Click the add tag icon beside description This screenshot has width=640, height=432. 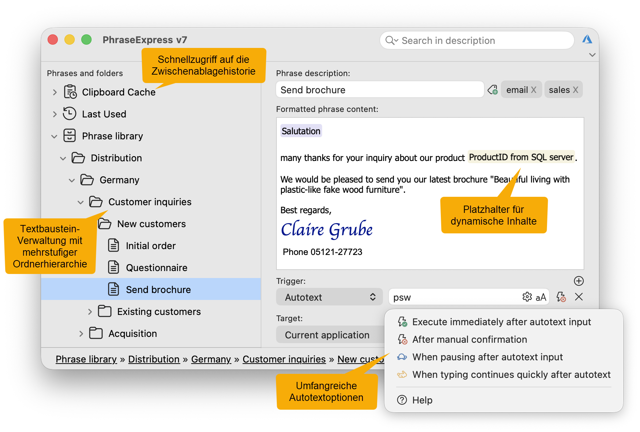point(492,90)
